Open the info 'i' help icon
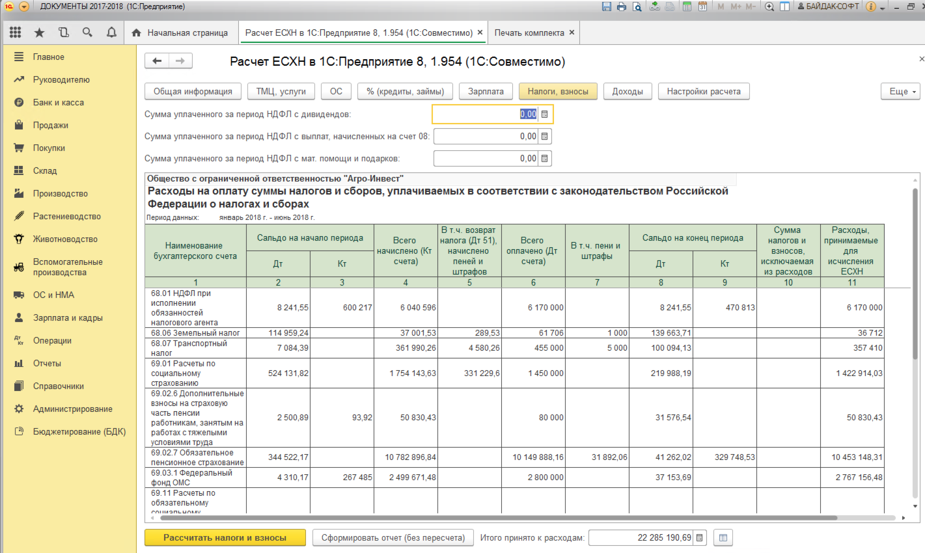The height and width of the screenshot is (553, 925). coord(871,7)
